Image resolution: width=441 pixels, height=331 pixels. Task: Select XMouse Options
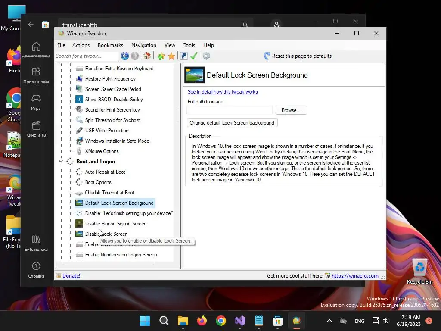point(102,151)
